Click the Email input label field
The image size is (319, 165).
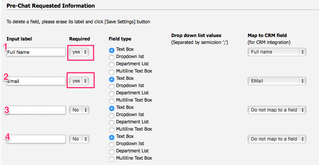pos(36,81)
